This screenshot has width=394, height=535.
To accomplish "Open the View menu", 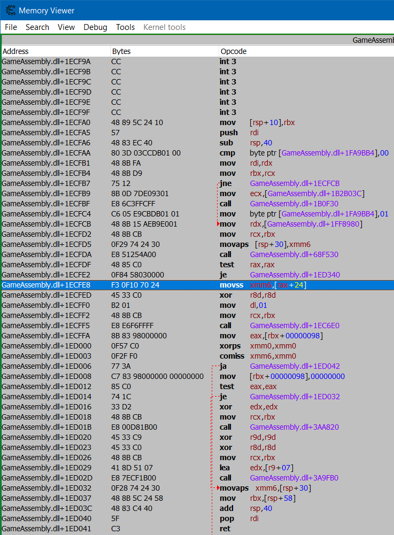I will (66, 27).
